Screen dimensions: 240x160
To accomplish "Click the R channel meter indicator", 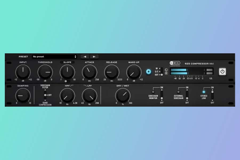I will click(166, 73).
